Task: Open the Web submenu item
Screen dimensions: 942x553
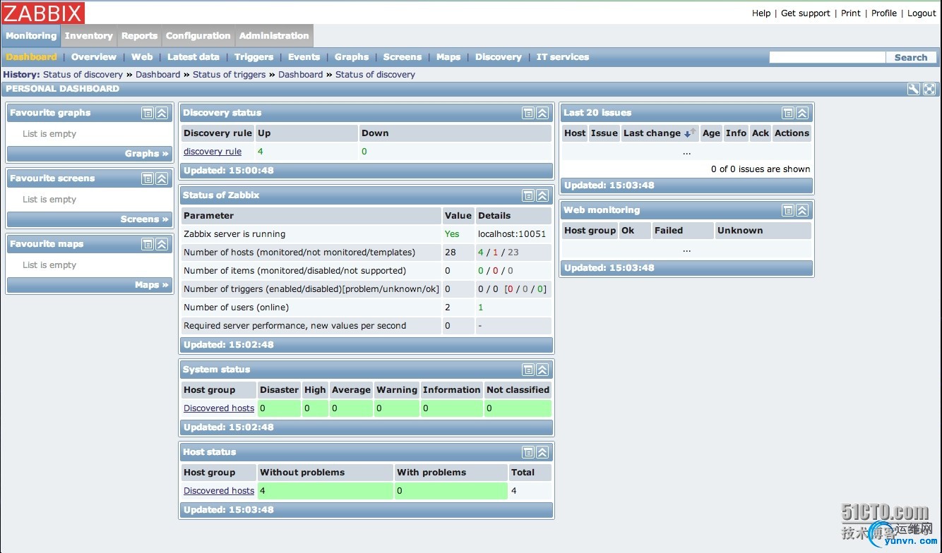Action: (x=142, y=57)
